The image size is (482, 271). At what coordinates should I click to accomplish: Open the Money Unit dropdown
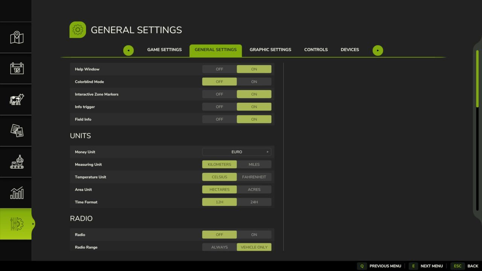click(236, 152)
